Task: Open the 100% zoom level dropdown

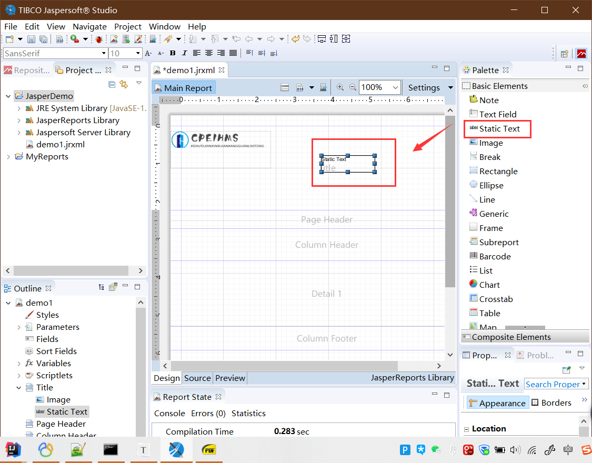Action: click(379, 87)
